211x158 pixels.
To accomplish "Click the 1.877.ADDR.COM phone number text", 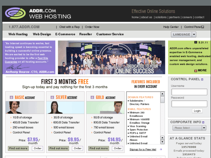I will point(24,27).
